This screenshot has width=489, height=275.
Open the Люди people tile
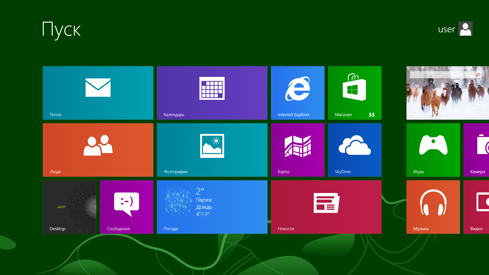[x=98, y=150]
